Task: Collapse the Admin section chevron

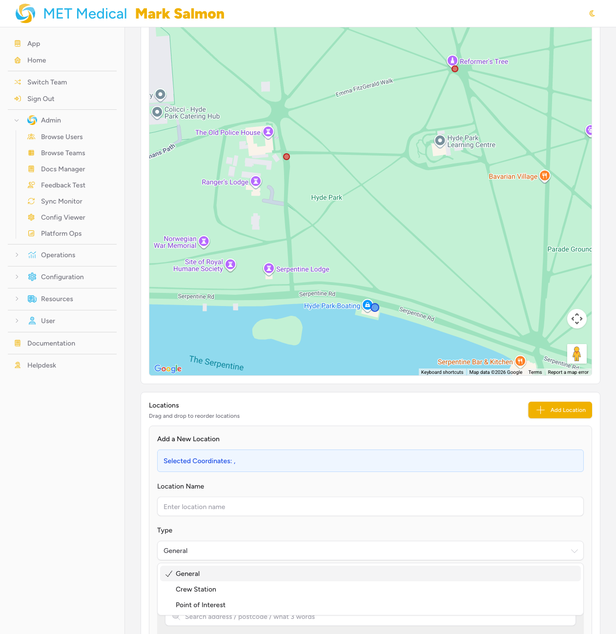Action: click(17, 120)
